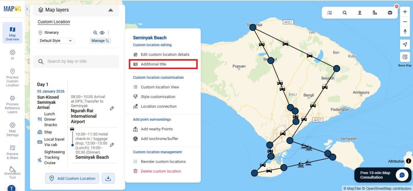413x191 pixels.
Task: Click the Stay label in Day 1
Action: click(x=48, y=132)
